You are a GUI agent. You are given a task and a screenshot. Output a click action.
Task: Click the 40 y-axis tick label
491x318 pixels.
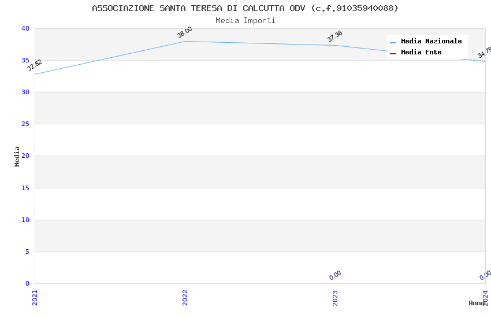[25, 28]
